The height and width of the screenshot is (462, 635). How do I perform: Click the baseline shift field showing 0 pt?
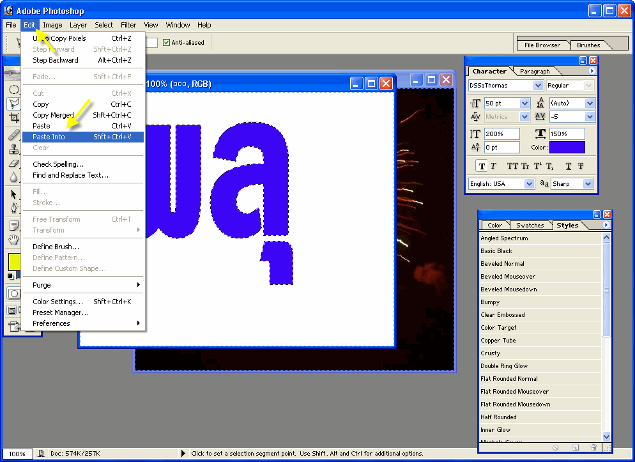[x=501, y=148]
